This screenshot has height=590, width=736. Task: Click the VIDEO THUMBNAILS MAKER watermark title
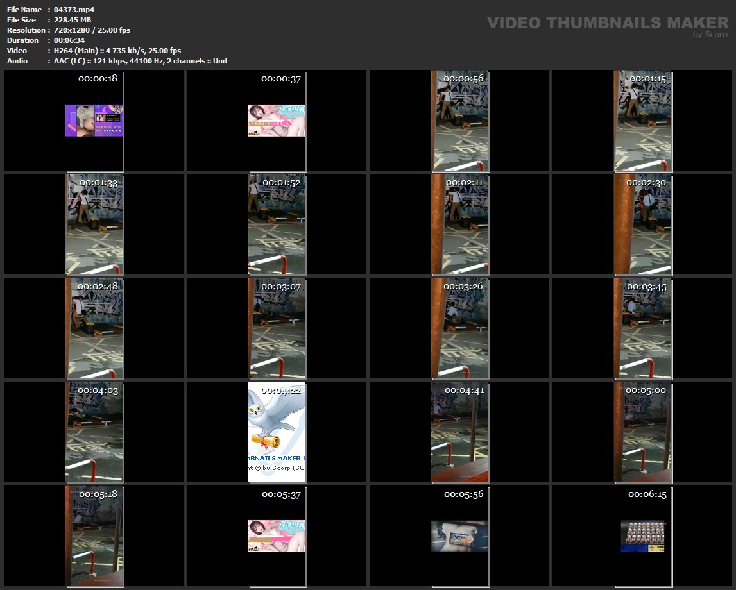[x=607, y=23]
